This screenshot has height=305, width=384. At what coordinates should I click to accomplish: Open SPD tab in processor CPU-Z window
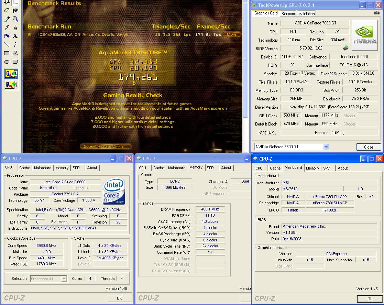pos(76,168)
